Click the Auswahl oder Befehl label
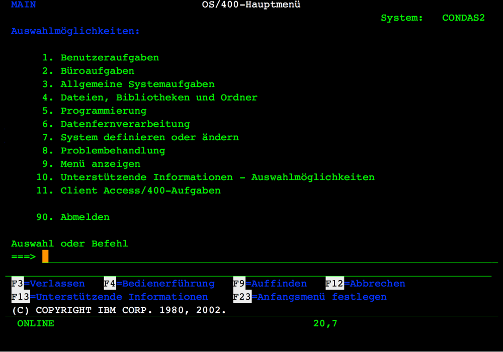Screen dimensions: 503x352 tap(69, 244)
